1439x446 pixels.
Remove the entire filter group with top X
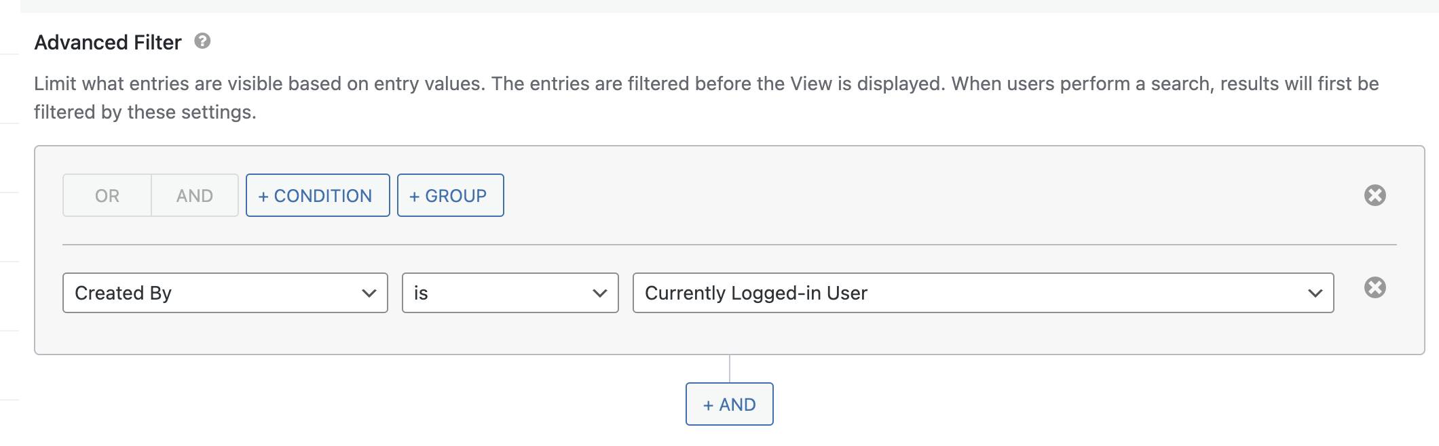click(1375, 195)
